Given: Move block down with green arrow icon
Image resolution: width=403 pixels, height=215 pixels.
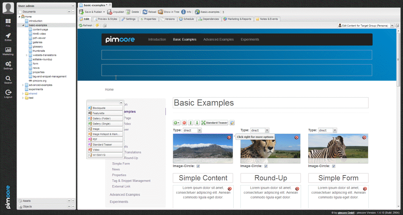Looking at the screenshot, I should [x=197, y=123].
